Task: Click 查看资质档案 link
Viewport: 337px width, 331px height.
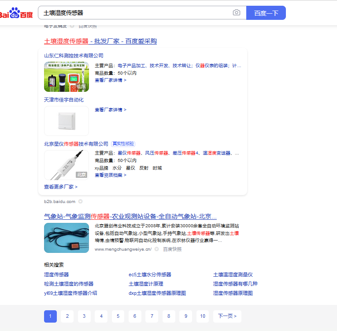Action: 111,175
